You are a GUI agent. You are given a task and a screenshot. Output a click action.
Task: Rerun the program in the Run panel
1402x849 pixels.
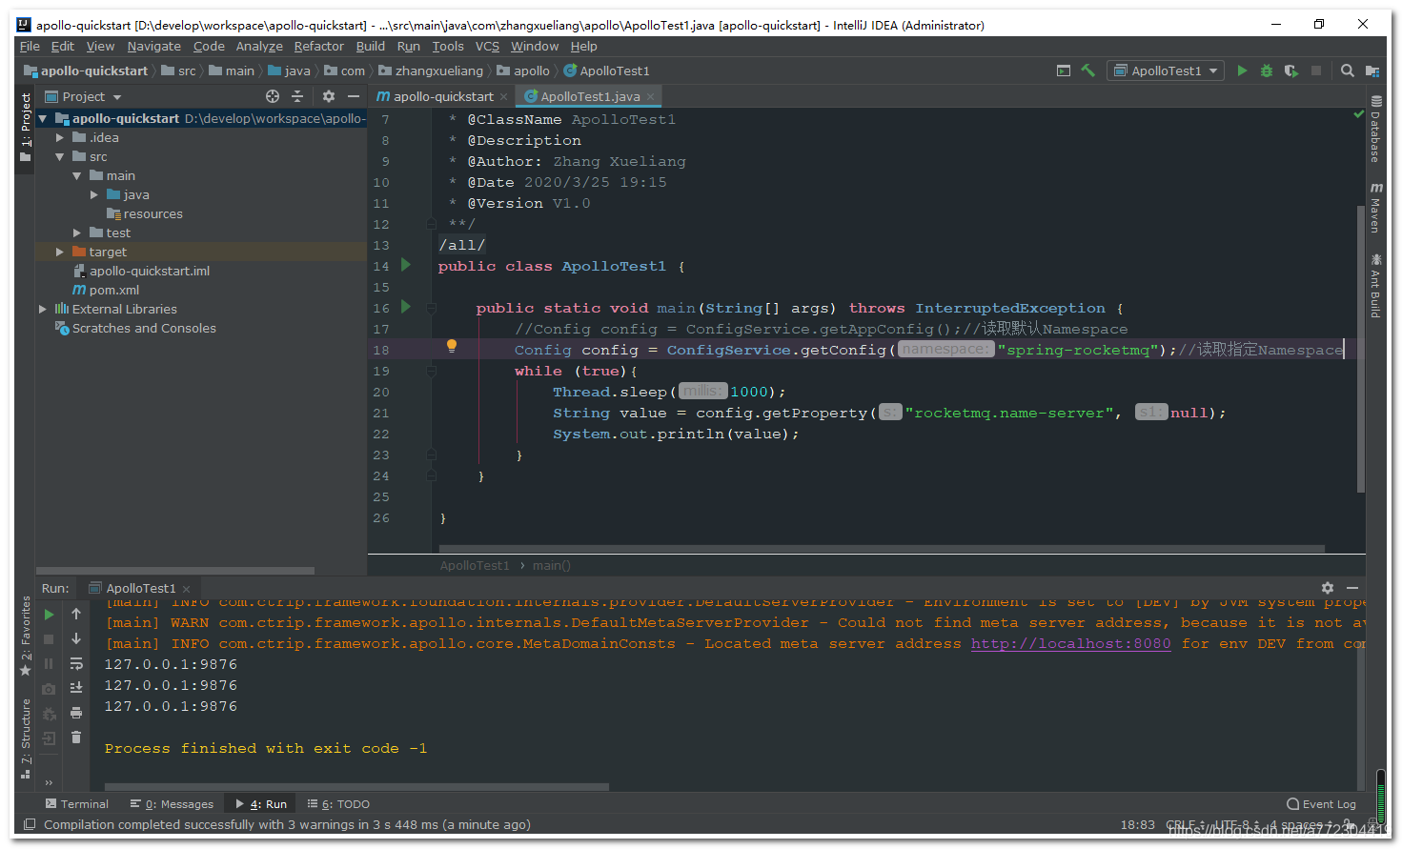(x=49, y=615)
